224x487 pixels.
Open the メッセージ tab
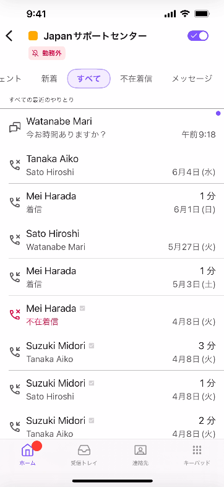pyautogui.click(x=192, y=79)
